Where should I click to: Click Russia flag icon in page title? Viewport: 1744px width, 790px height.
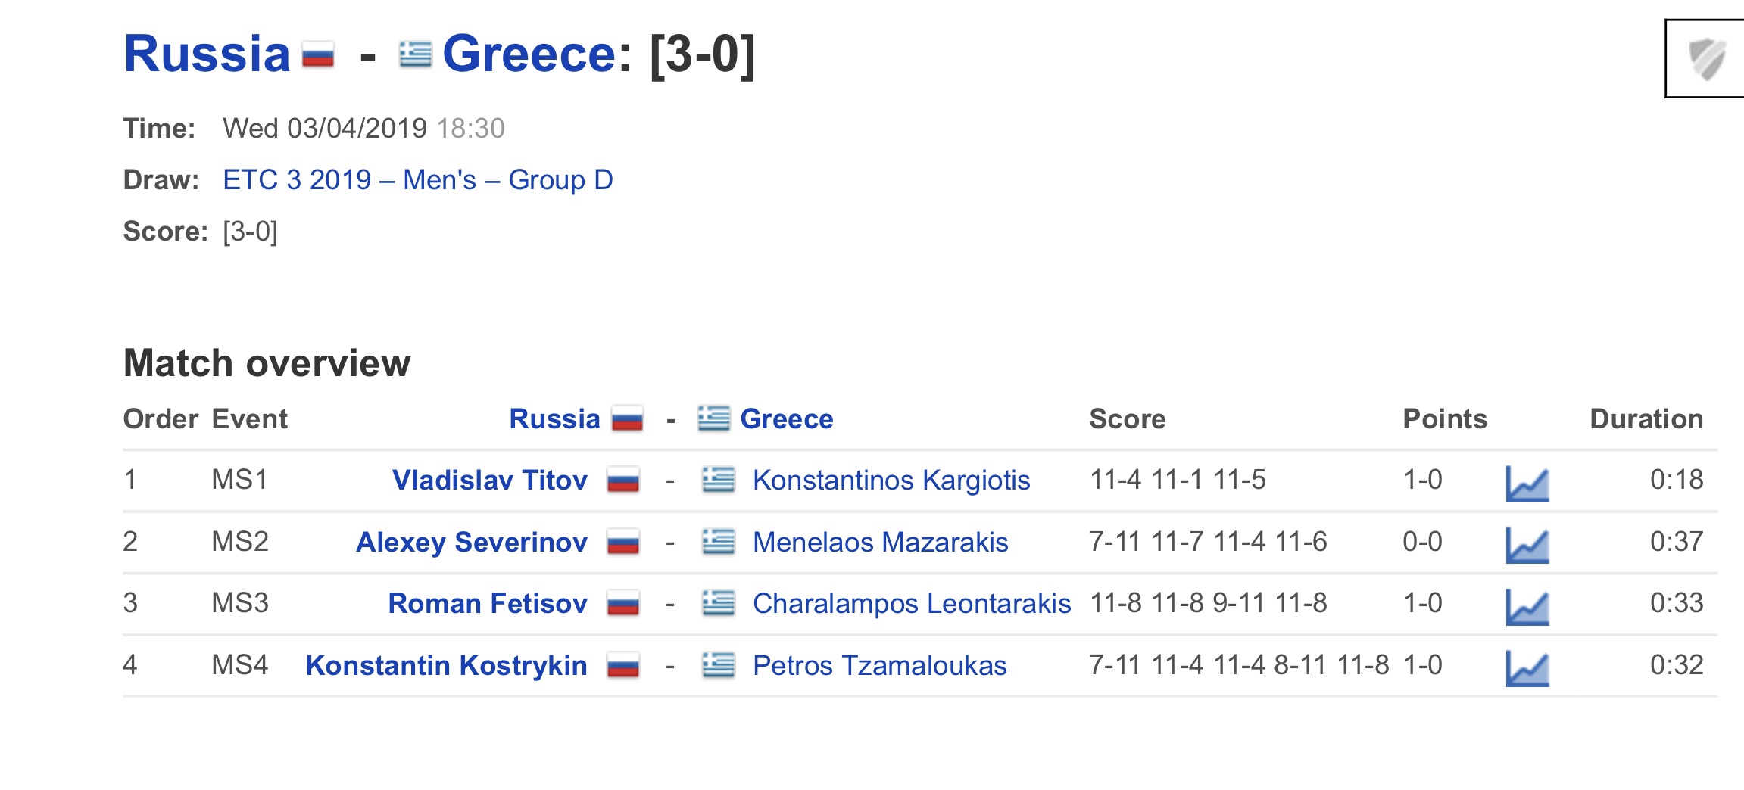[x=318, y=56]
